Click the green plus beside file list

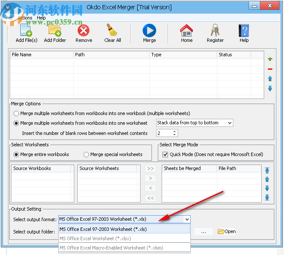(270, 59)
